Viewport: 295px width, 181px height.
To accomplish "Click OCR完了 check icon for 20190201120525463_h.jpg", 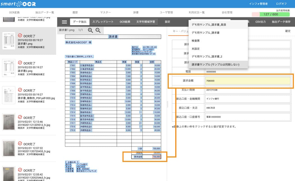I will pyautogui.click(x=20, y=170).
